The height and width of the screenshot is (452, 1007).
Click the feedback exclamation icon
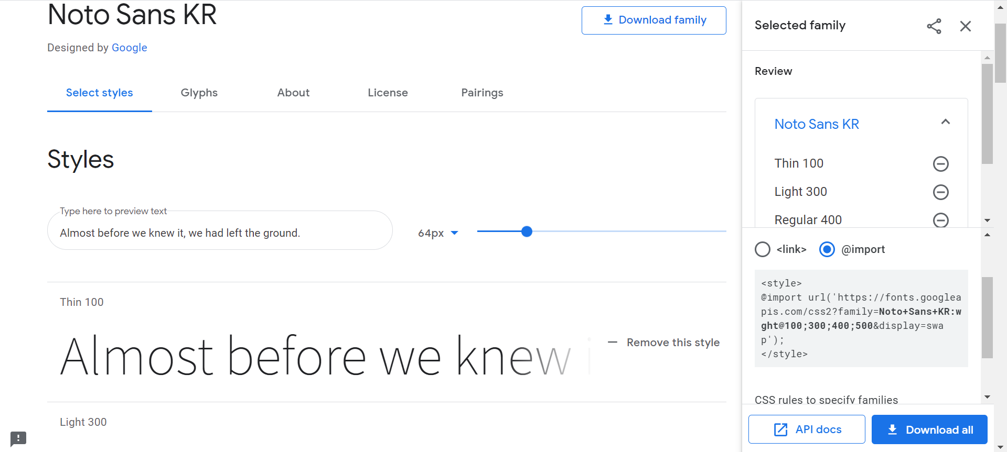point(18,438)
